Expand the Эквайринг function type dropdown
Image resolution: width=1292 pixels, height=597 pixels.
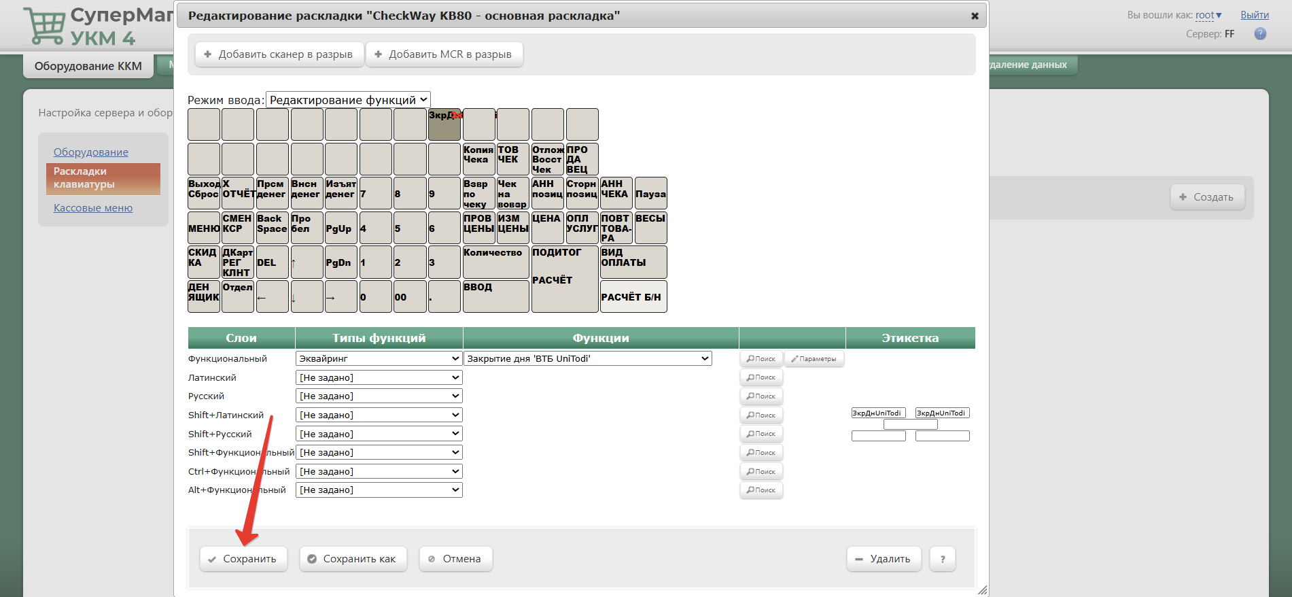click(x=379, y=358)
